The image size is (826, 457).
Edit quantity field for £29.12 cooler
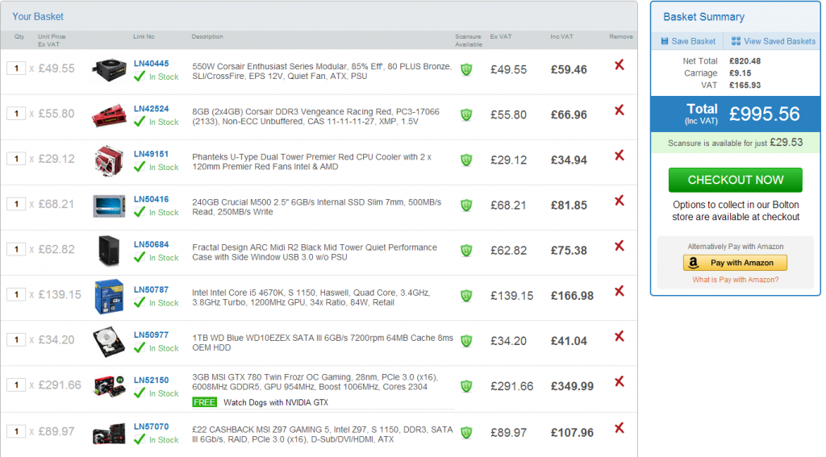(x=16, y=159)
